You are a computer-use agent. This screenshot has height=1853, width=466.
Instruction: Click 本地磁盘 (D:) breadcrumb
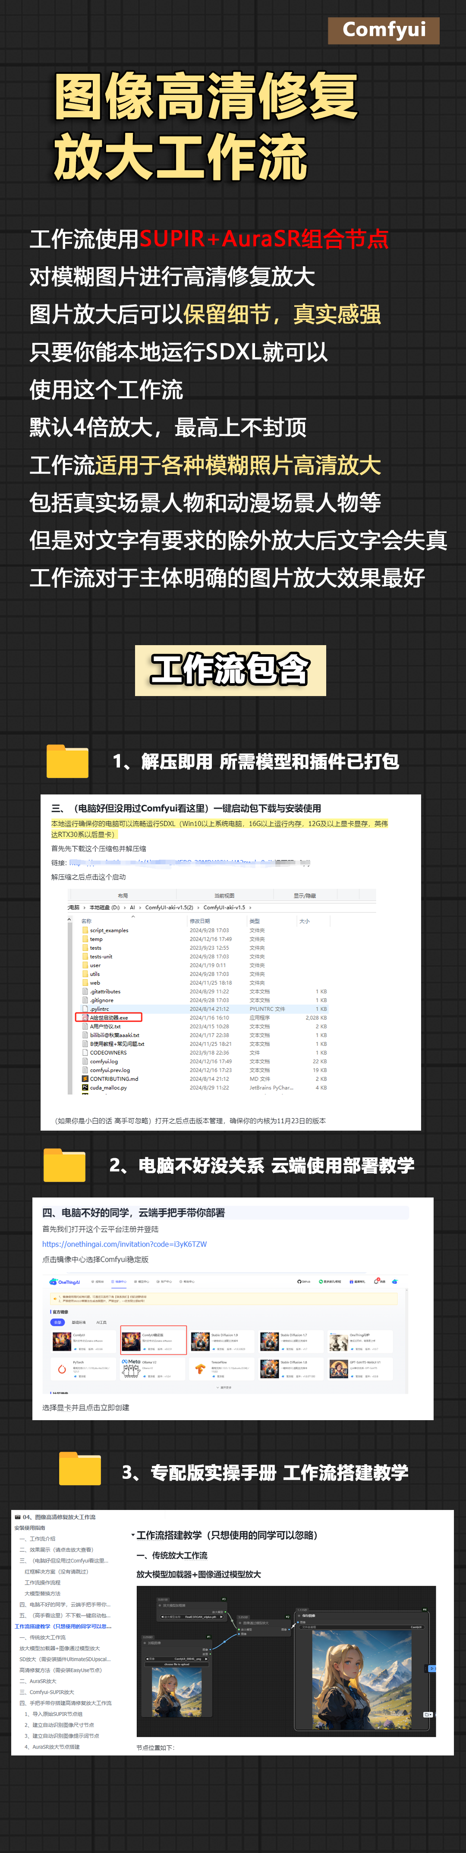pyautogui.click(x=104, y=907)
